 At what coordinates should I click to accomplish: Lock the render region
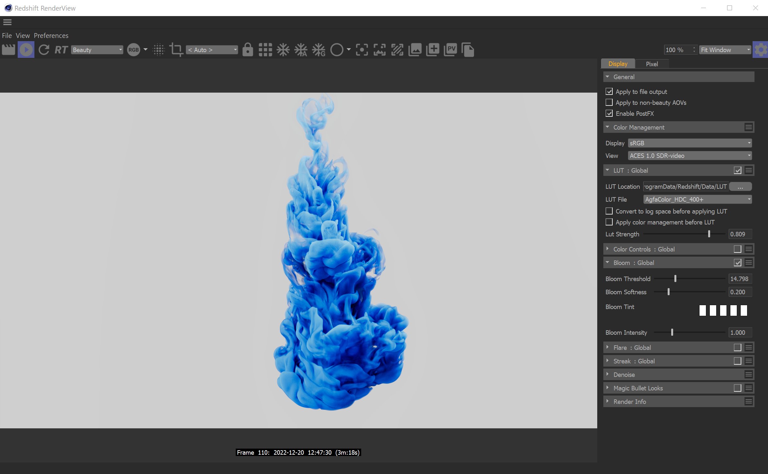[248, 50]
